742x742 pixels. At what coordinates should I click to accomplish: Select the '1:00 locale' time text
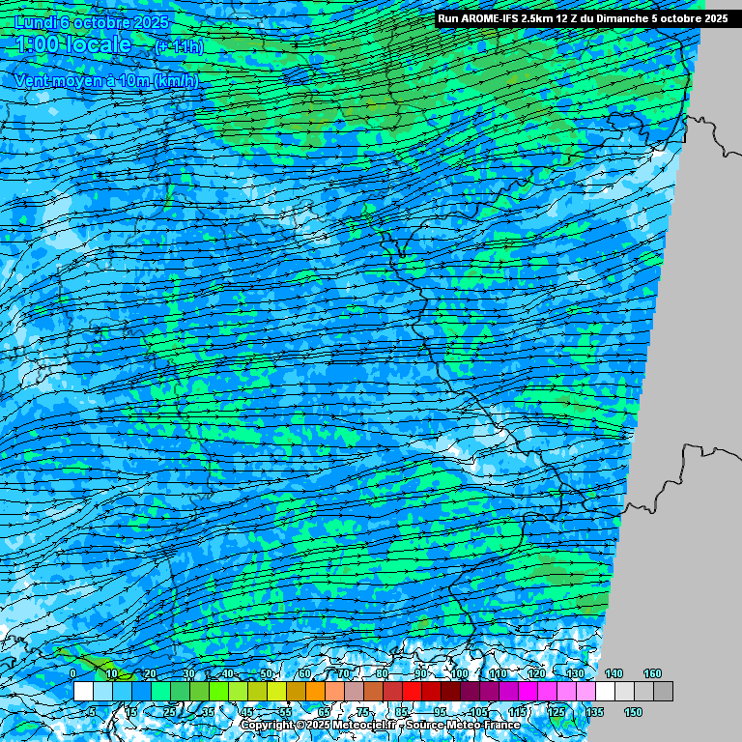click(73, 45)
